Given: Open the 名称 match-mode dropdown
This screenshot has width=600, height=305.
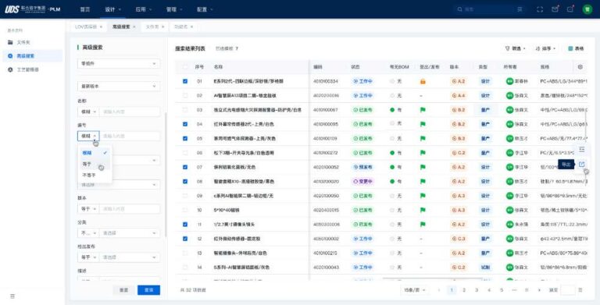Looking at the screenshot, I should pos(88,112).
